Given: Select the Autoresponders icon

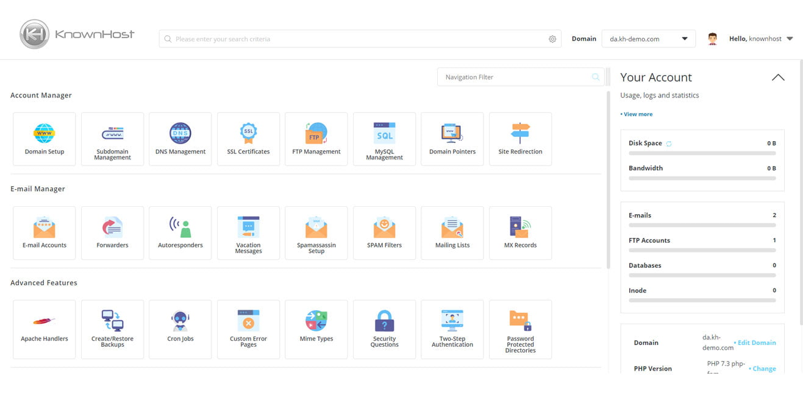Looking at the screenshot, I should [x=180, y=232].
